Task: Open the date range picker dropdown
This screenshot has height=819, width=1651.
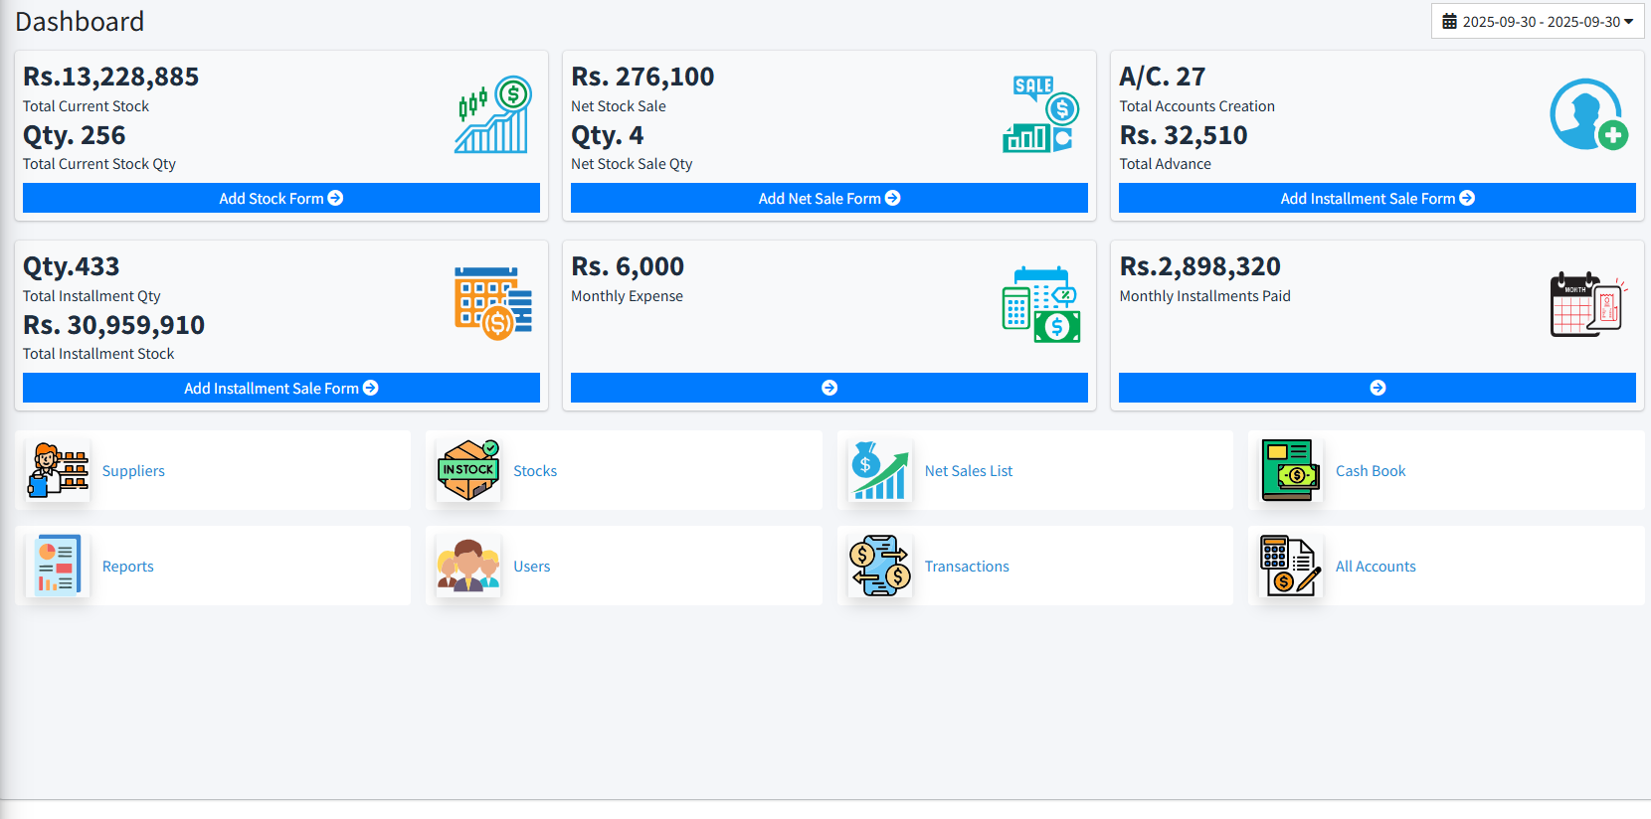Action: tap(1538, 21)
